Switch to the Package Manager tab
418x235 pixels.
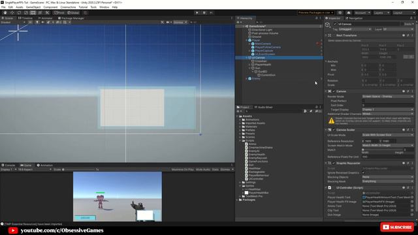coord(71,18)
